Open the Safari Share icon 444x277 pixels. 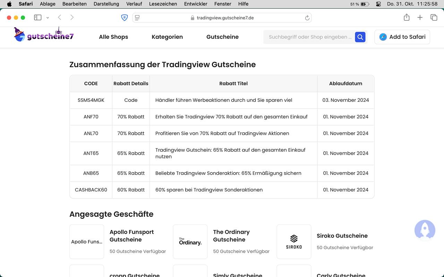pos(407,18)
